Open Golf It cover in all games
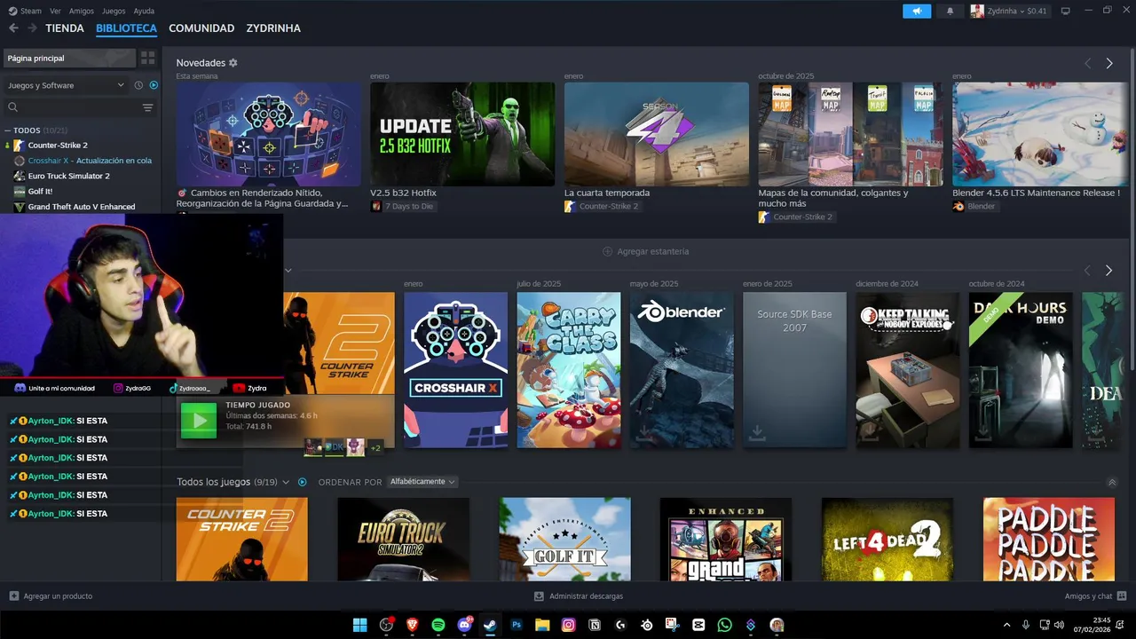1136x639 pixels. tap(564, 540)
